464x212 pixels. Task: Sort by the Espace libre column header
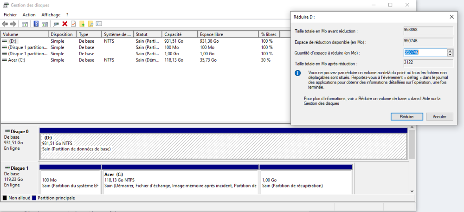point(228,35)
